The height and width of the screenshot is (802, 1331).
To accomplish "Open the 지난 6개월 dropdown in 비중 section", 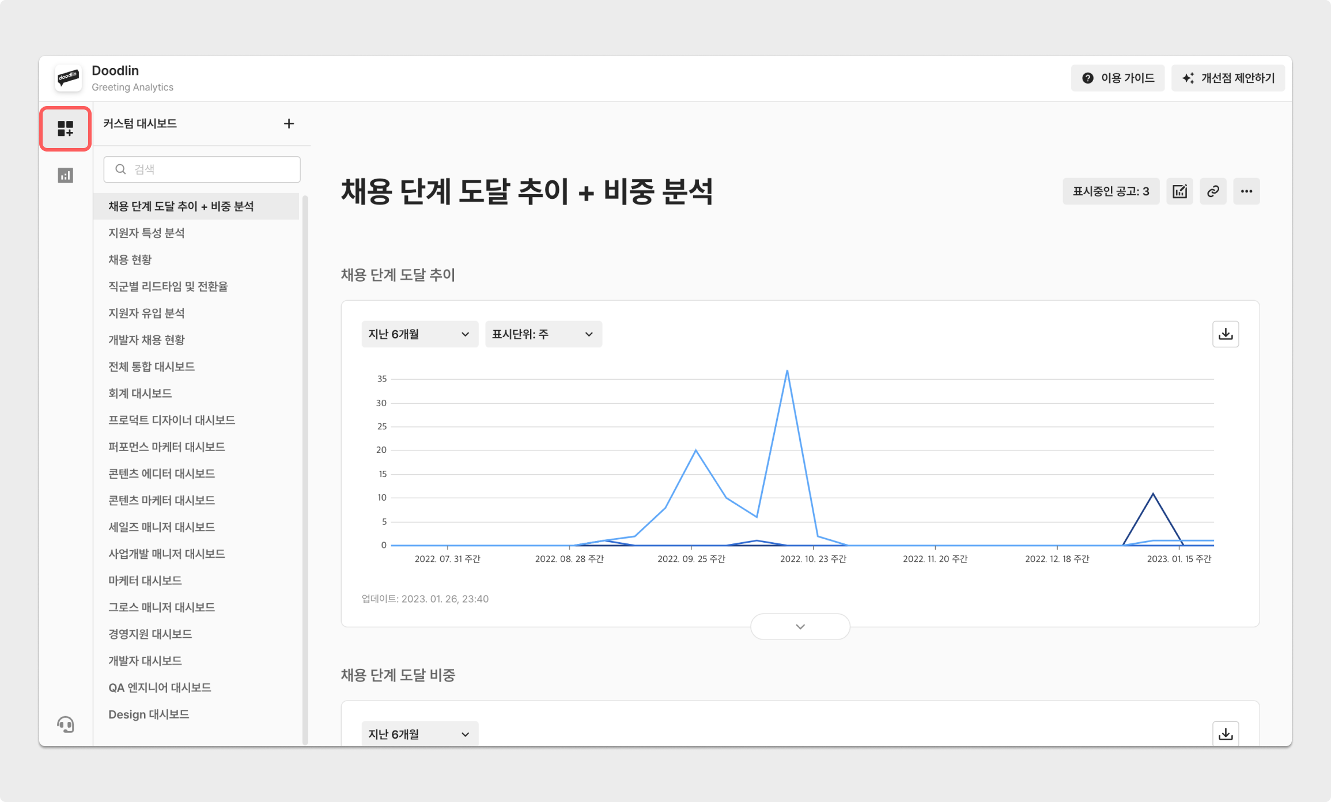I will click(419, 734).
